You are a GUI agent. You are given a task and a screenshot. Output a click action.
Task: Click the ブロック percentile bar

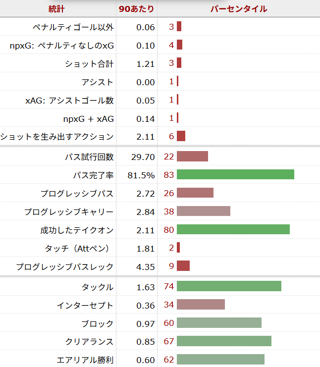point(219,323)
